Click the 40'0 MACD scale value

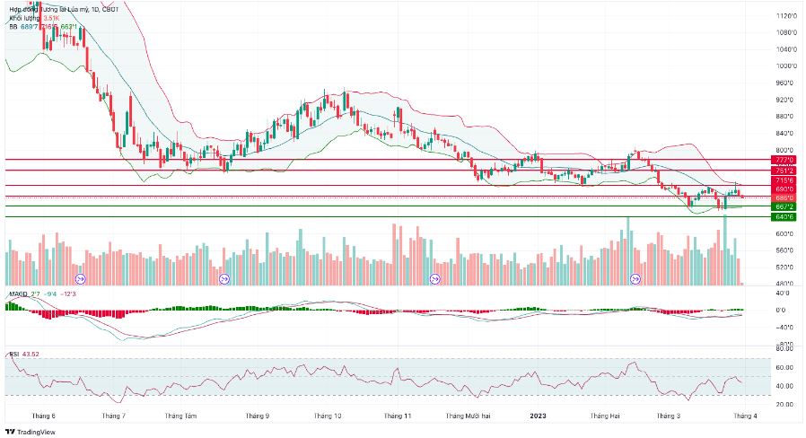click(x=783, y=293)
